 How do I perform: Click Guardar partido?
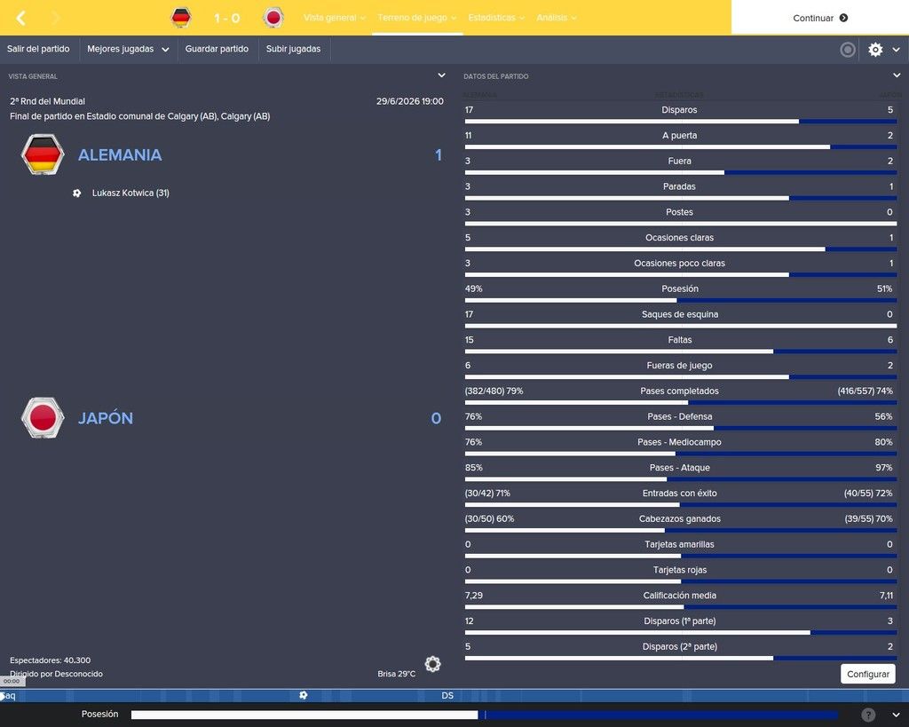217,50
